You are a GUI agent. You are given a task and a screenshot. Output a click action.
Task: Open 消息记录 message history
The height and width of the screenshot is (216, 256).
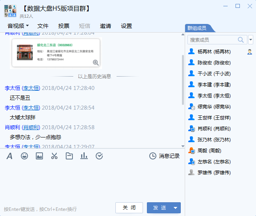[165, 156]
